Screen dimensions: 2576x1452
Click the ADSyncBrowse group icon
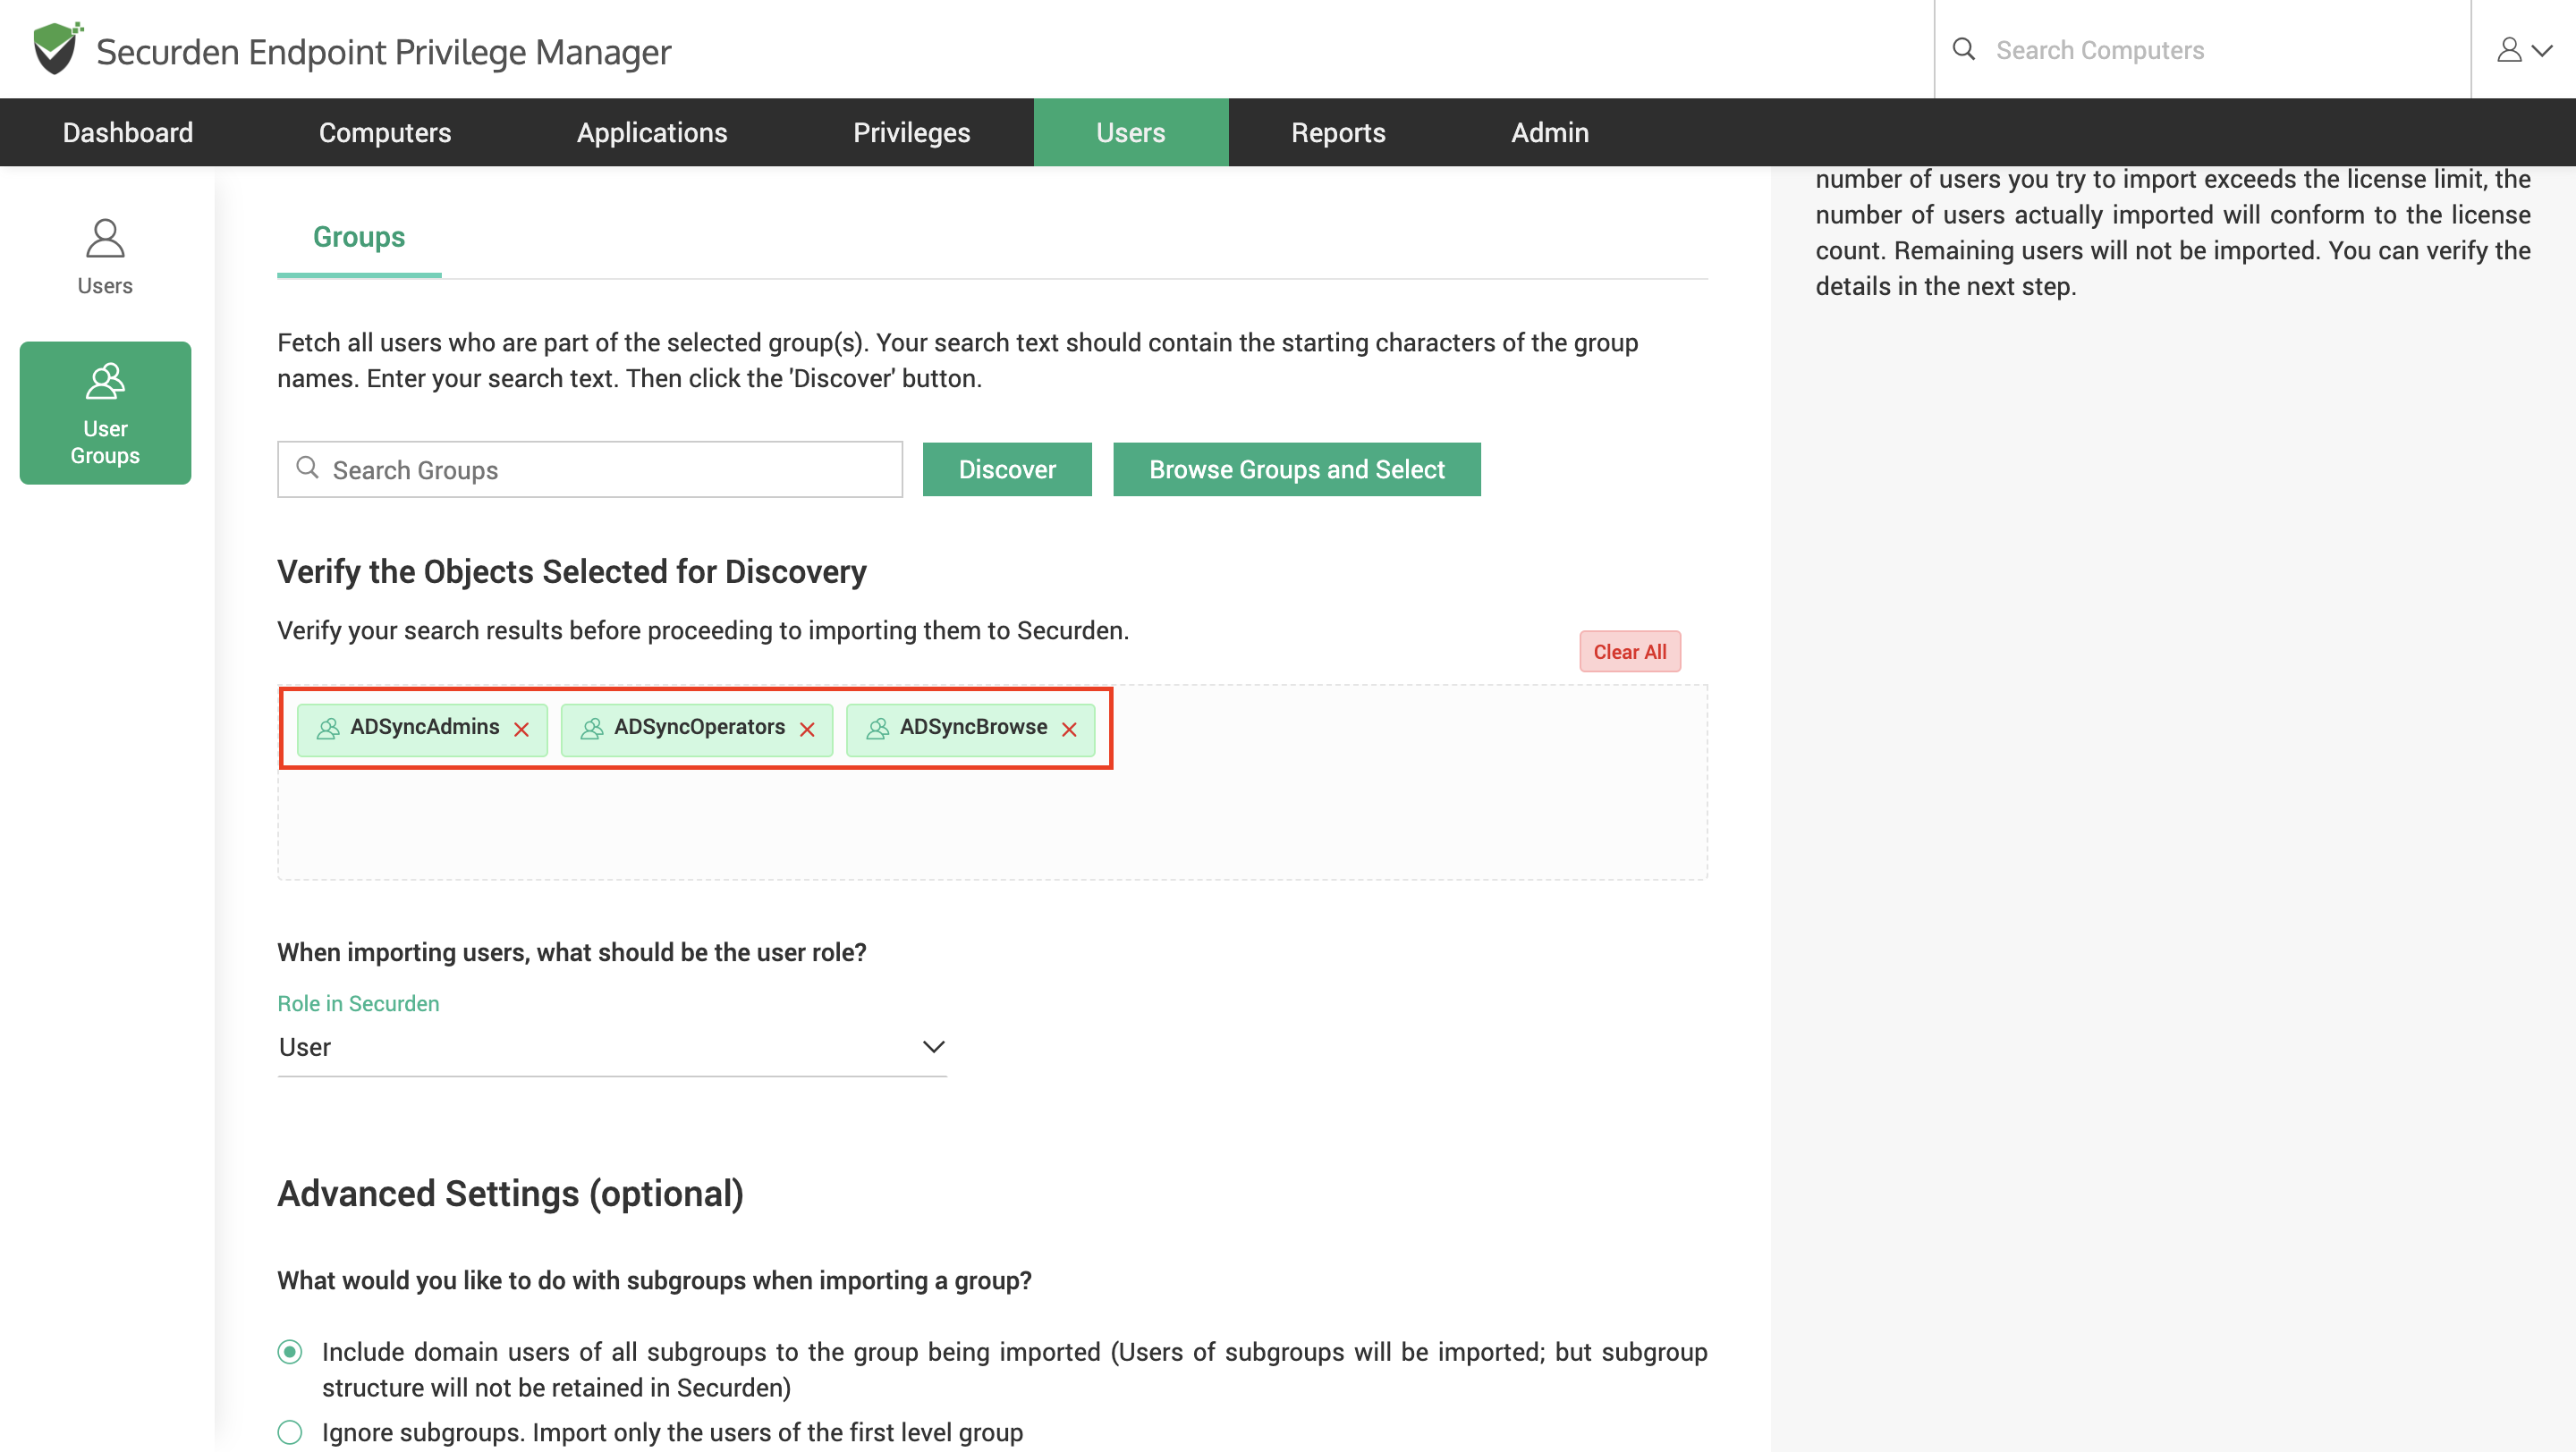pos(878,729)
